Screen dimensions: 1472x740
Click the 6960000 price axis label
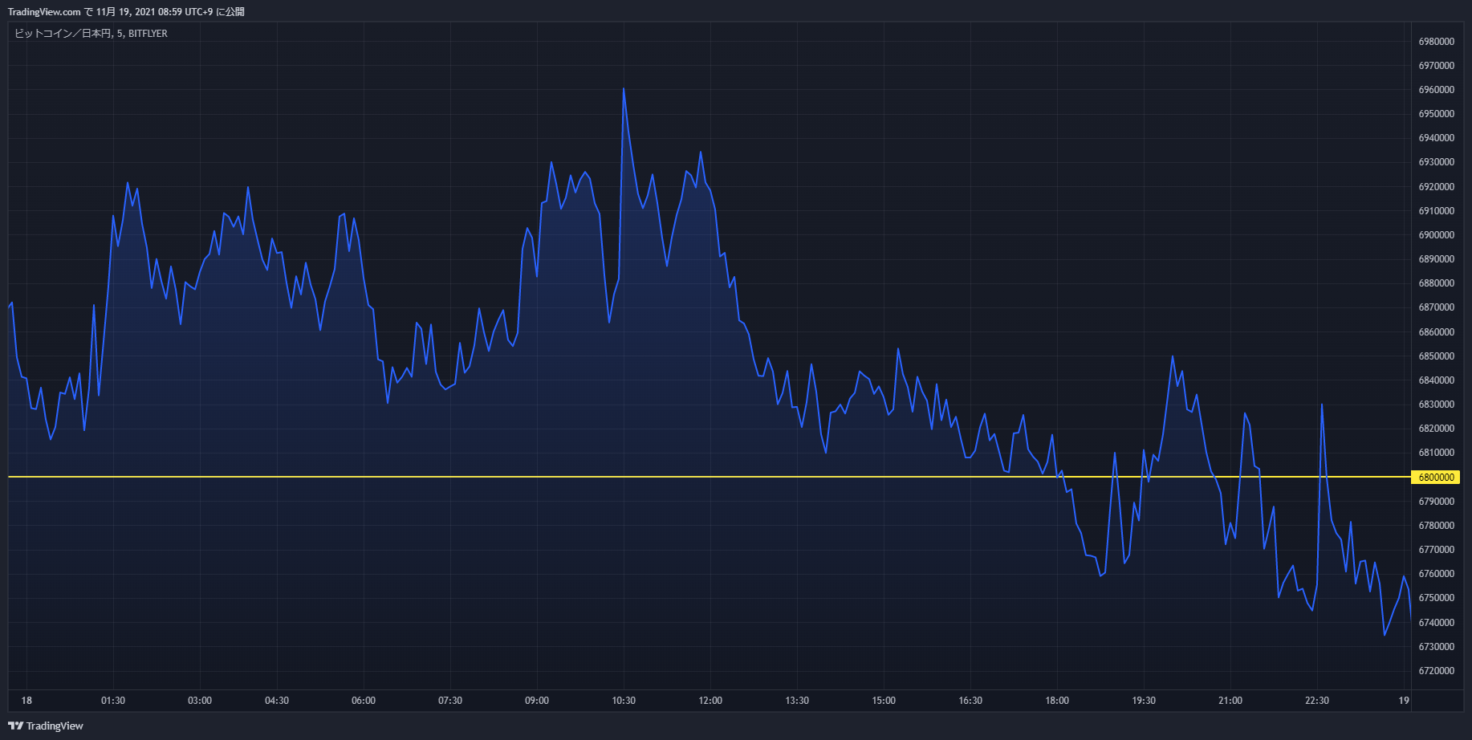click(1437, 90)
